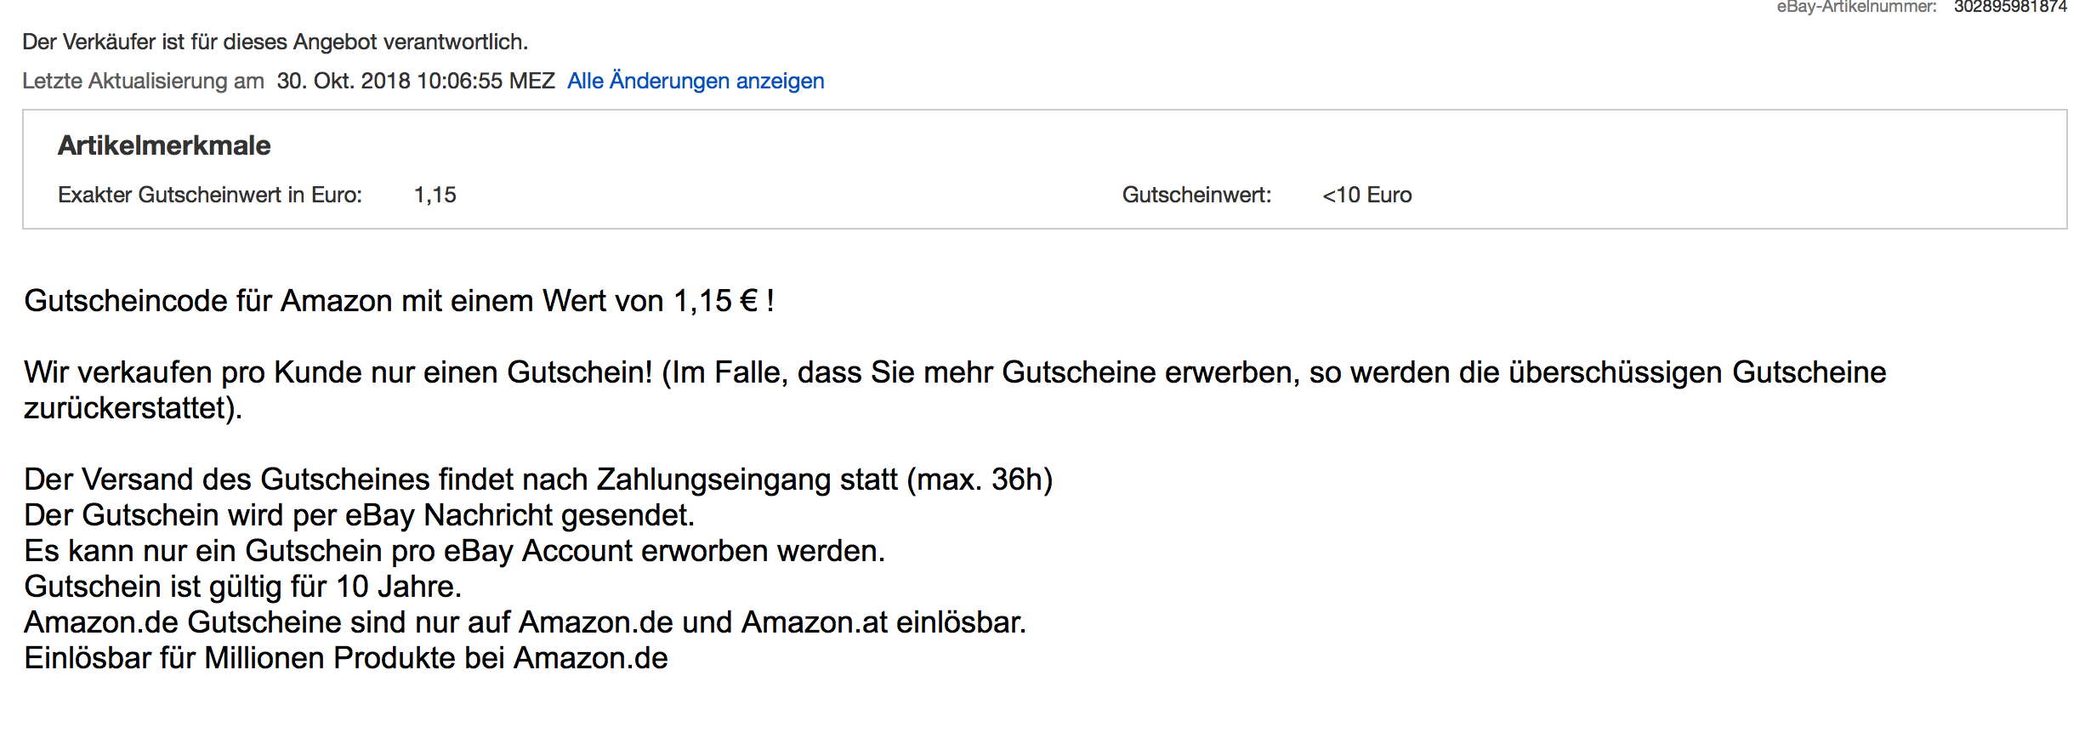This screenshot has width=2085, height=738.
Task: Click the one voucher per eBay Account line
Action: (x=454, y=551)
